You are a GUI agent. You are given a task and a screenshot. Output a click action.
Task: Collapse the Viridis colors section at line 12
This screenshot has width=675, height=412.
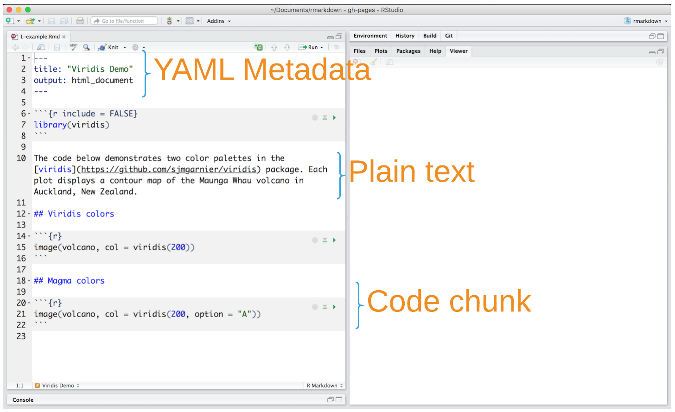tap(29, 214)
